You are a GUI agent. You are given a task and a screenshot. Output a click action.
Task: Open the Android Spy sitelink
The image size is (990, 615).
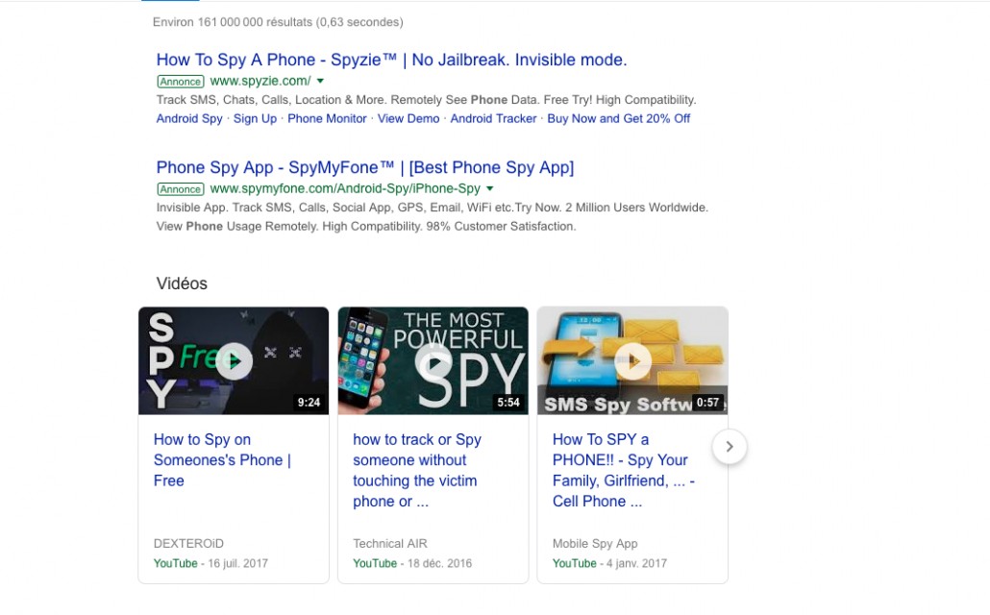[x=189, y=119]
